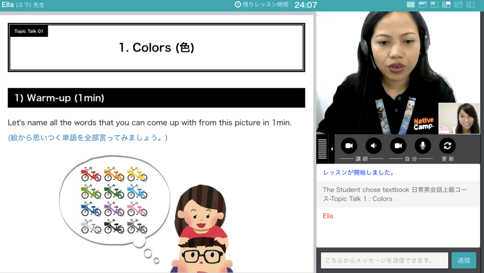Focus the chat message input field
484x273 pixels.
(x=384, y=260)
